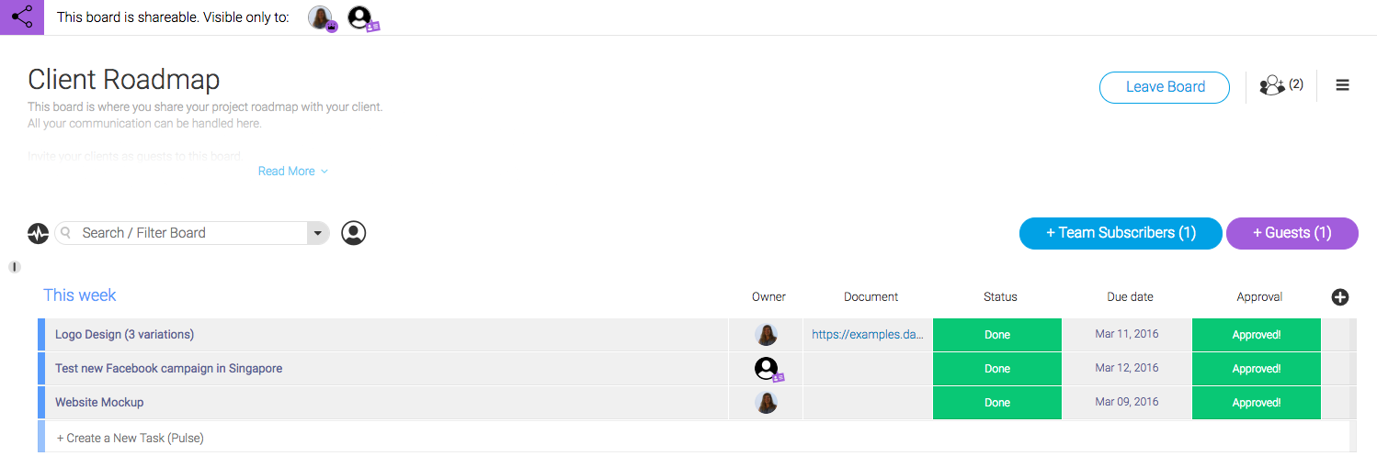Collapse the This week group handle
Viewport: 1377px width, 467px height.
tap(14, 267)
